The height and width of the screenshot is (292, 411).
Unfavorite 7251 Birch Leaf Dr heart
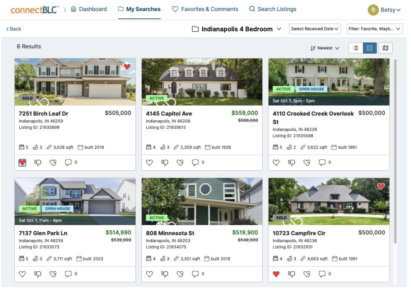[x=22, y=163]
